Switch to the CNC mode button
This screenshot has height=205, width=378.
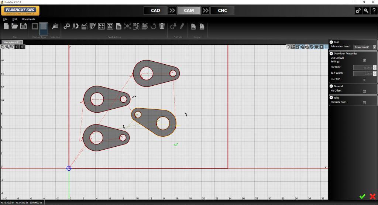(x=223, y=10)
